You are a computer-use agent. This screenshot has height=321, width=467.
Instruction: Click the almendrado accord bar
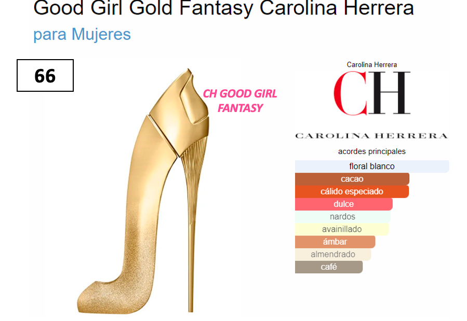pyautogui.click(x=333, y=255)
